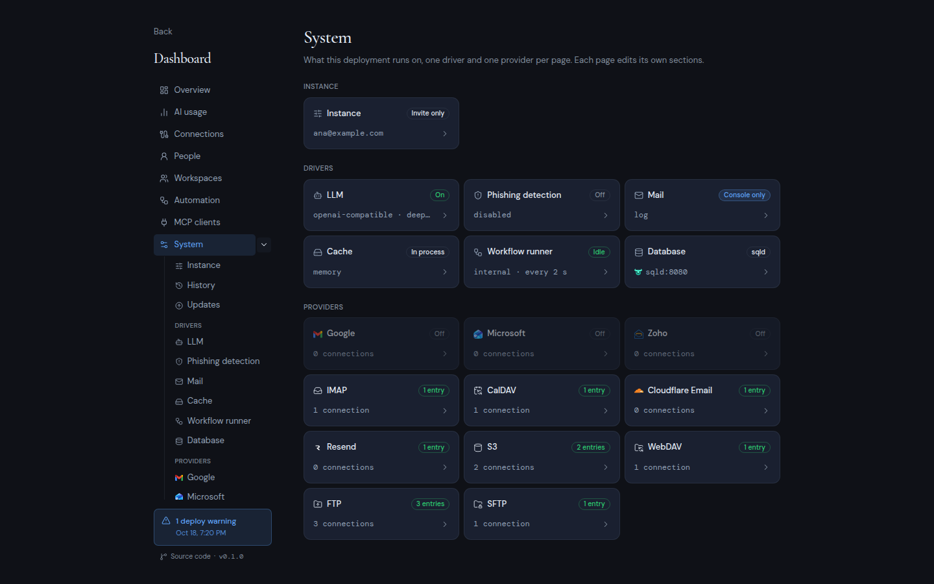Click the Overview grid icon in sidebar
Viewport: 934px width, 584px height.
[164, 90]
